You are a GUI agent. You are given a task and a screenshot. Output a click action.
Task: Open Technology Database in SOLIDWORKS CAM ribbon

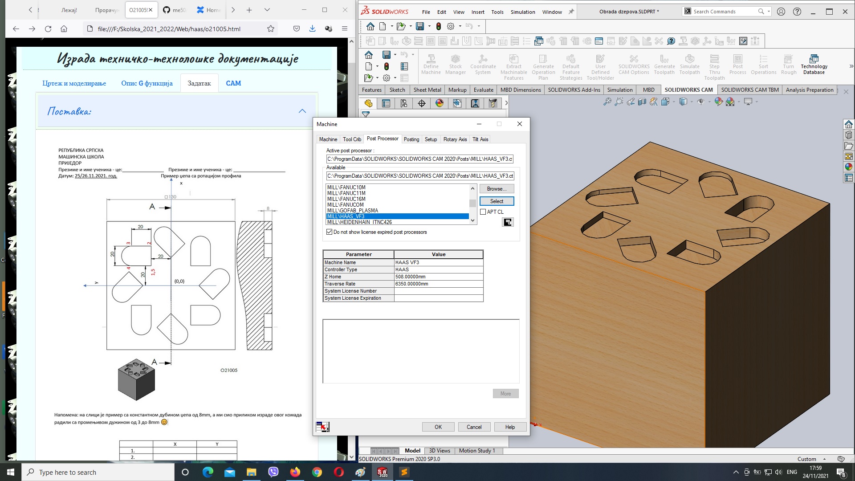(814, 65)
